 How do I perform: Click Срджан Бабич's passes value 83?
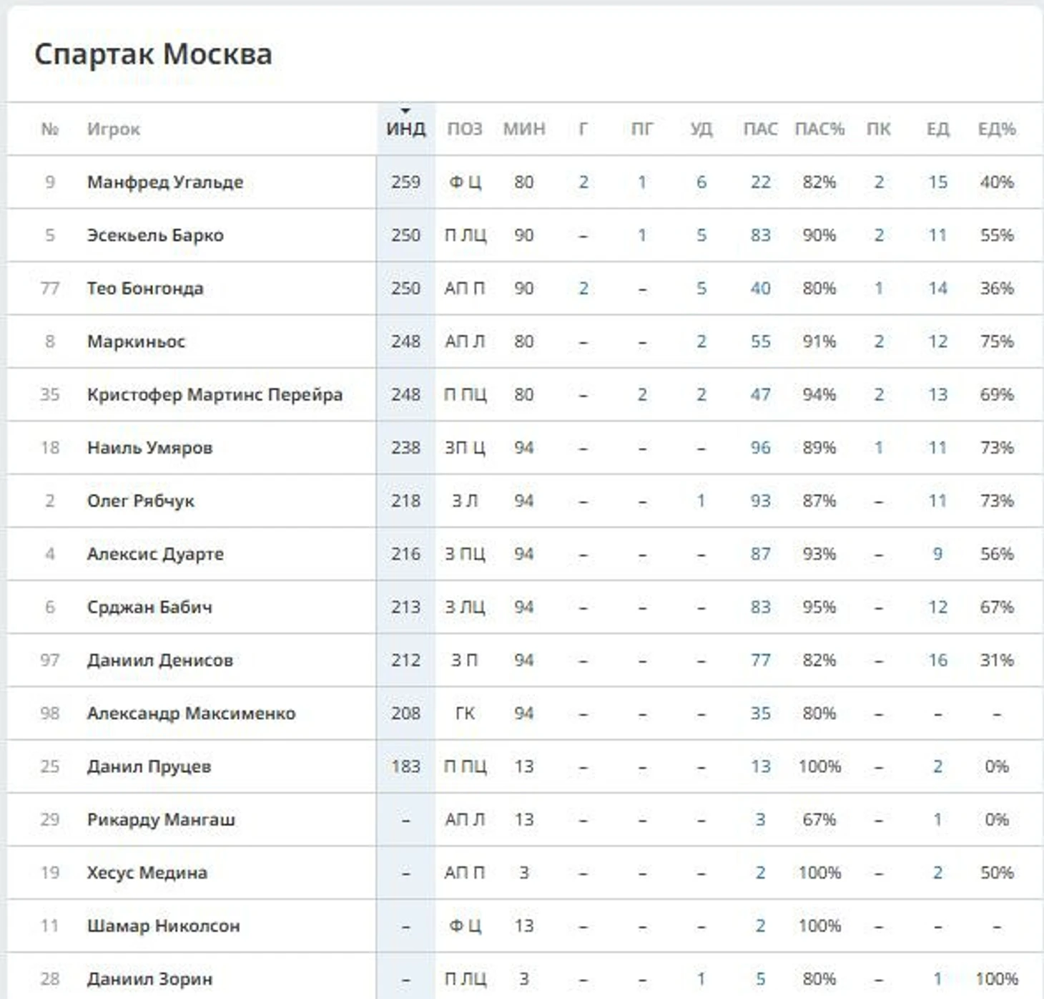[x=760, y=608]
